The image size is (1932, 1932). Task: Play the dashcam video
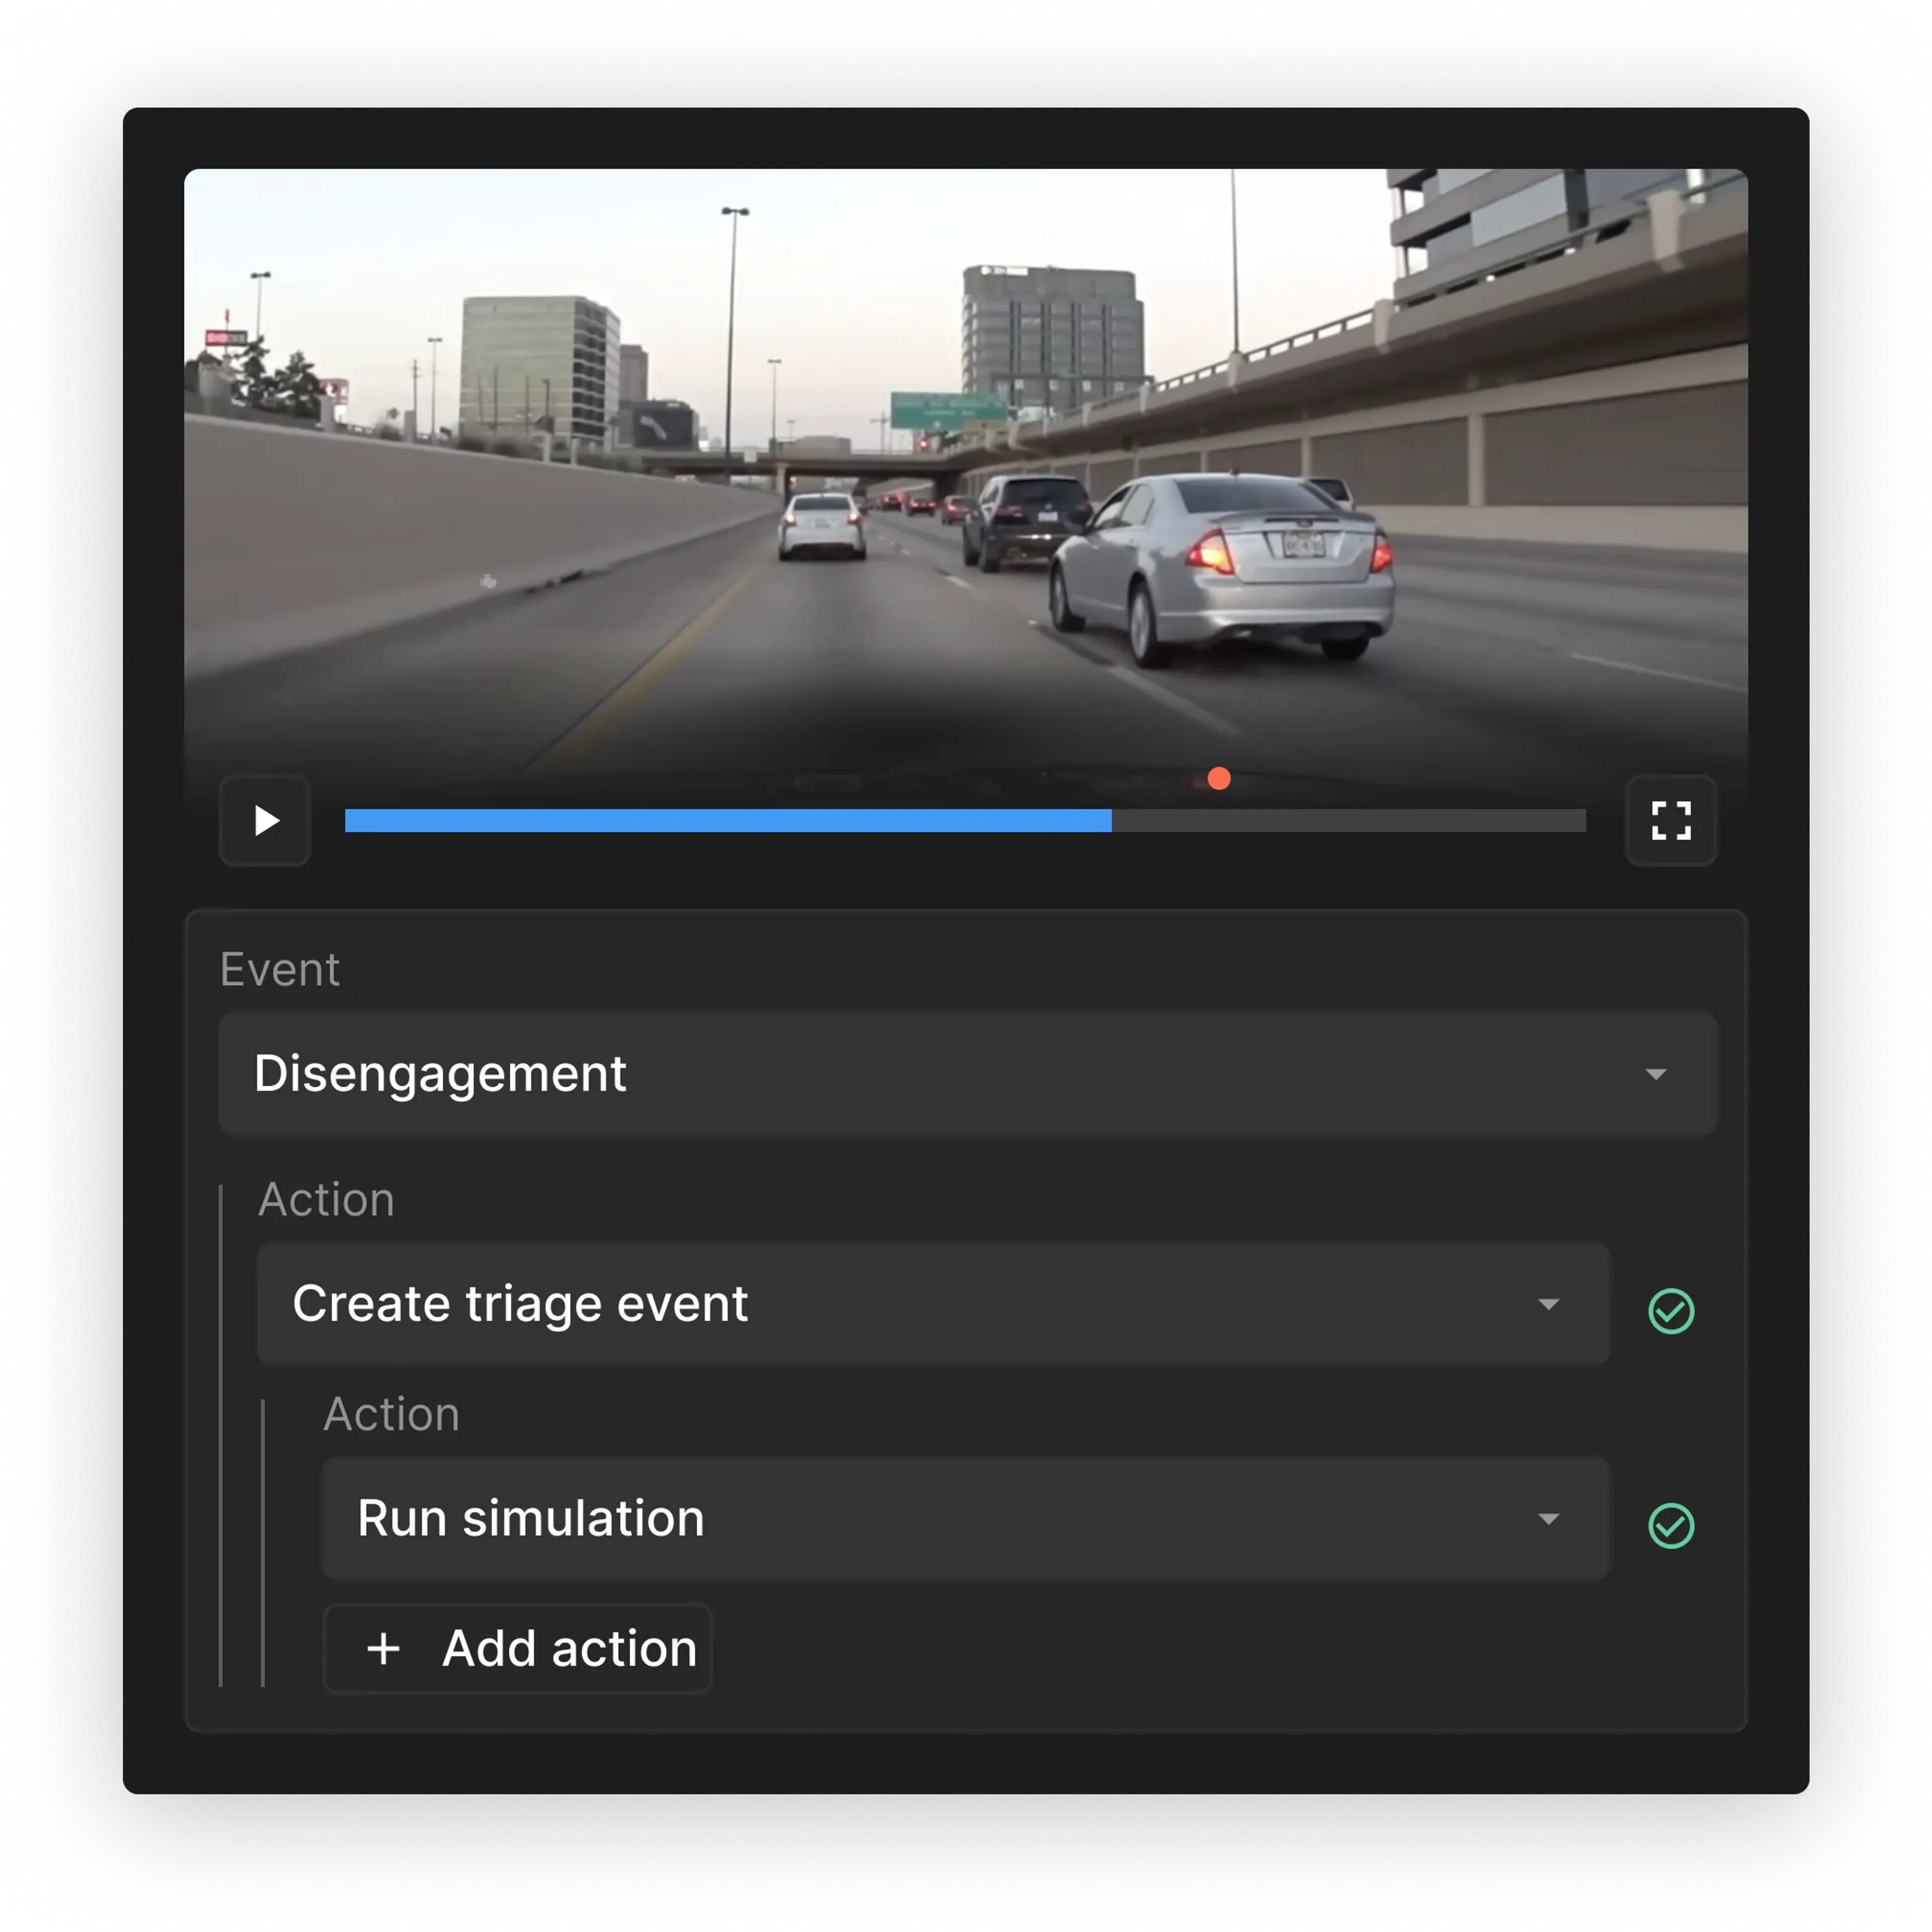coord(265,821)
